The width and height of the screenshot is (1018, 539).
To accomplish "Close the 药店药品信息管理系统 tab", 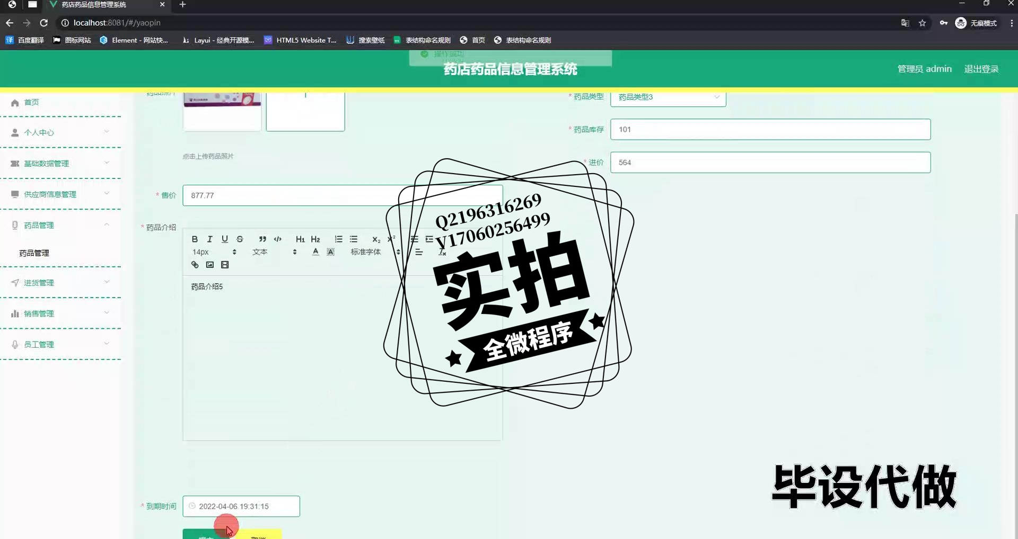I will (x=162, y=5).
